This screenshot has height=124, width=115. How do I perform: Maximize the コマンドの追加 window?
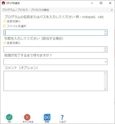(101, 3)
